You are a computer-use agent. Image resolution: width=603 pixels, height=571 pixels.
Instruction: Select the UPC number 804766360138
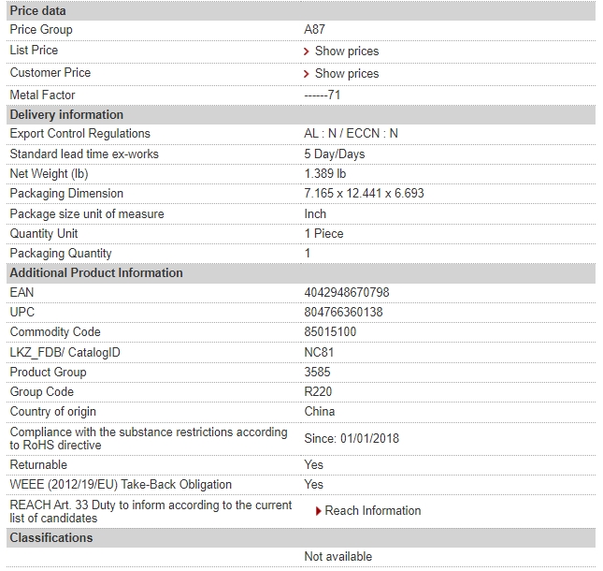click(343, 312)
